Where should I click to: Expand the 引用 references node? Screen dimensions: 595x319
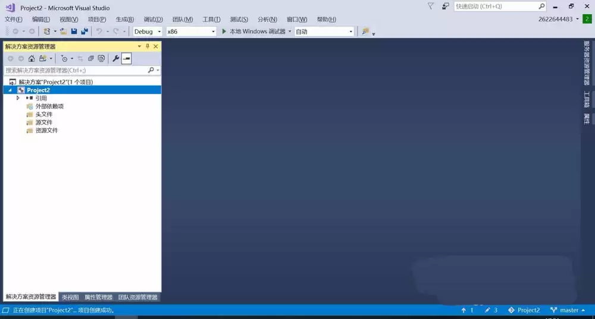point(18,98)
